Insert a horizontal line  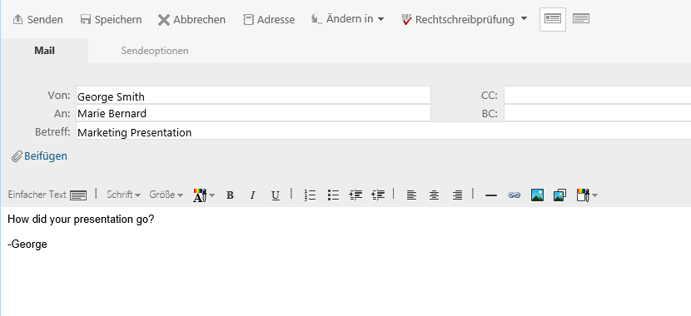pyautogui.click(x=491, y=195)
